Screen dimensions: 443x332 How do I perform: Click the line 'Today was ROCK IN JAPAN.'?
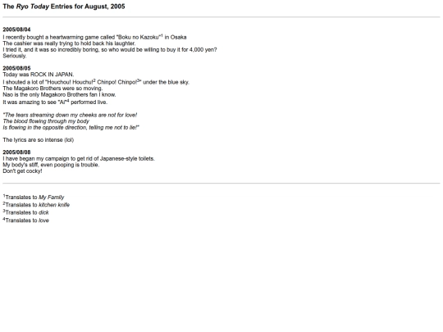39,75
